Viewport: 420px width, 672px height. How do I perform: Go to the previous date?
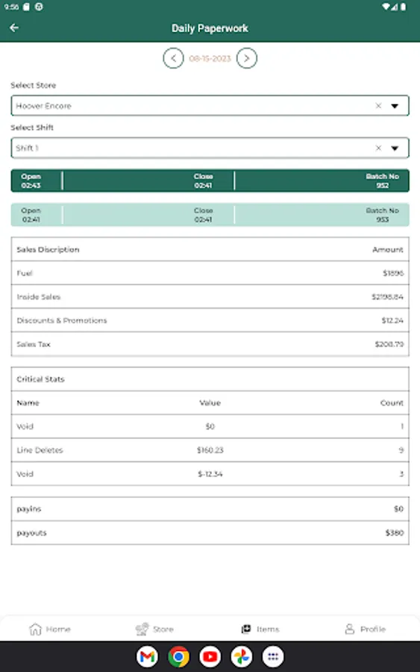coord(173,58)
